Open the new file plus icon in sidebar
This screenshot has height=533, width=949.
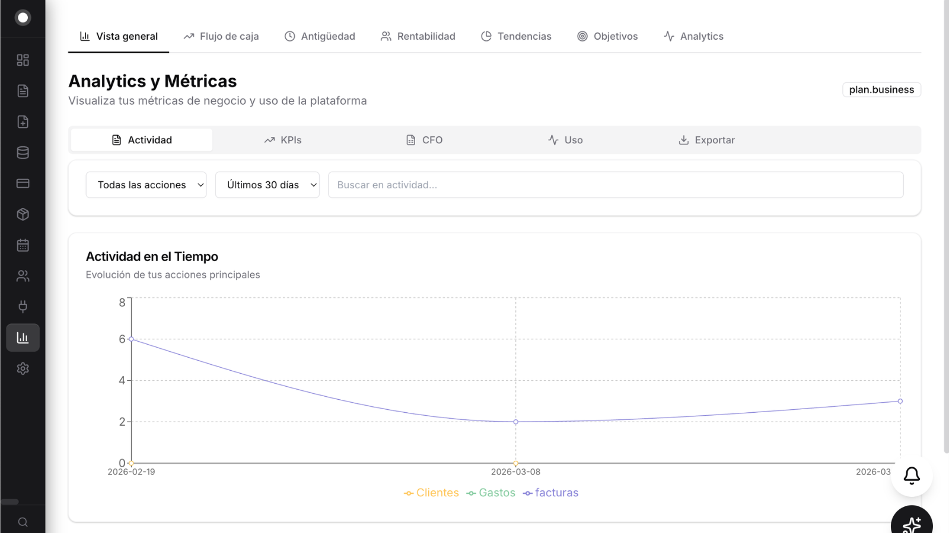(23, 122)
